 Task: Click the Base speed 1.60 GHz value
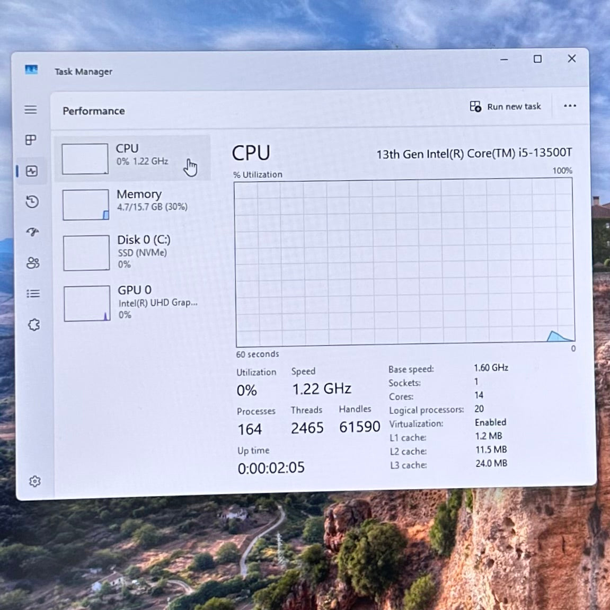491,368
